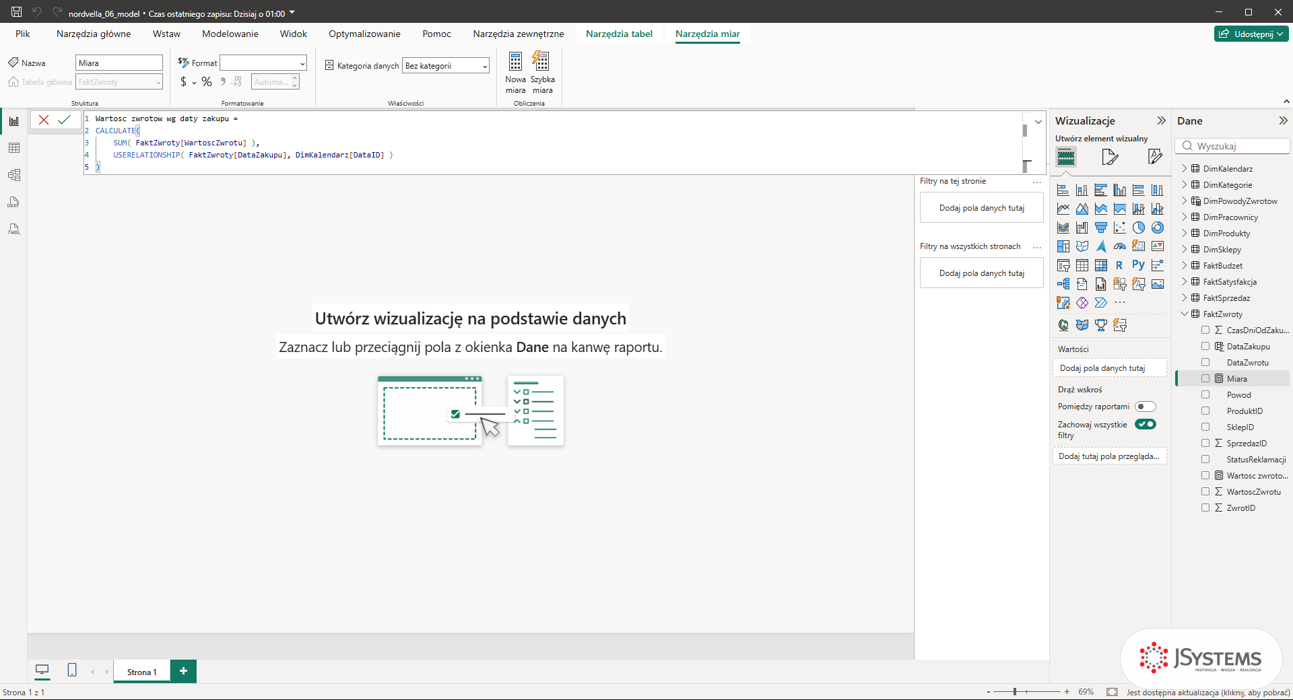Open TMDL view icon in sidebar

tap(13, 229)
